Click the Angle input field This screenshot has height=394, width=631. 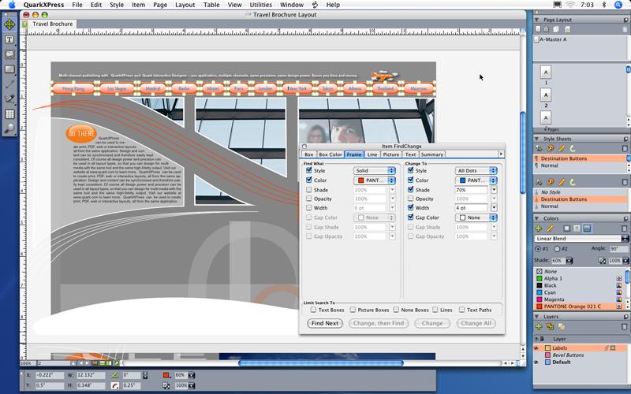click(619, 249)
